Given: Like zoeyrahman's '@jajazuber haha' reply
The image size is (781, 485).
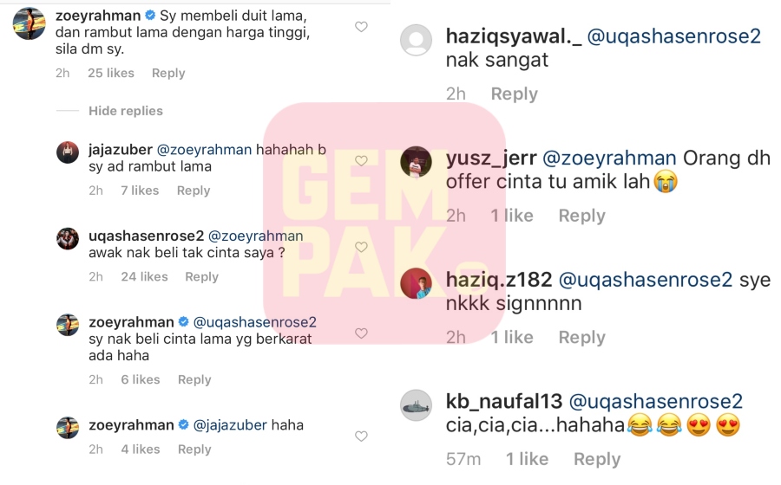Looking at the screenshot, I should click(361, 436).
